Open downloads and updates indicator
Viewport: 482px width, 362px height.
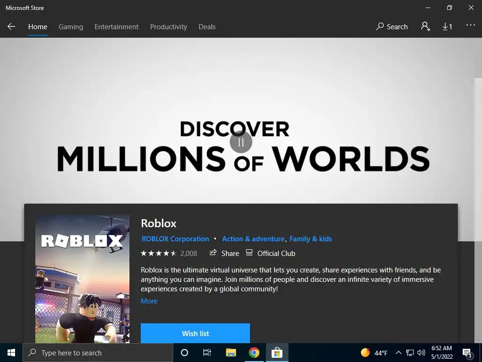(x=447, y=27)
